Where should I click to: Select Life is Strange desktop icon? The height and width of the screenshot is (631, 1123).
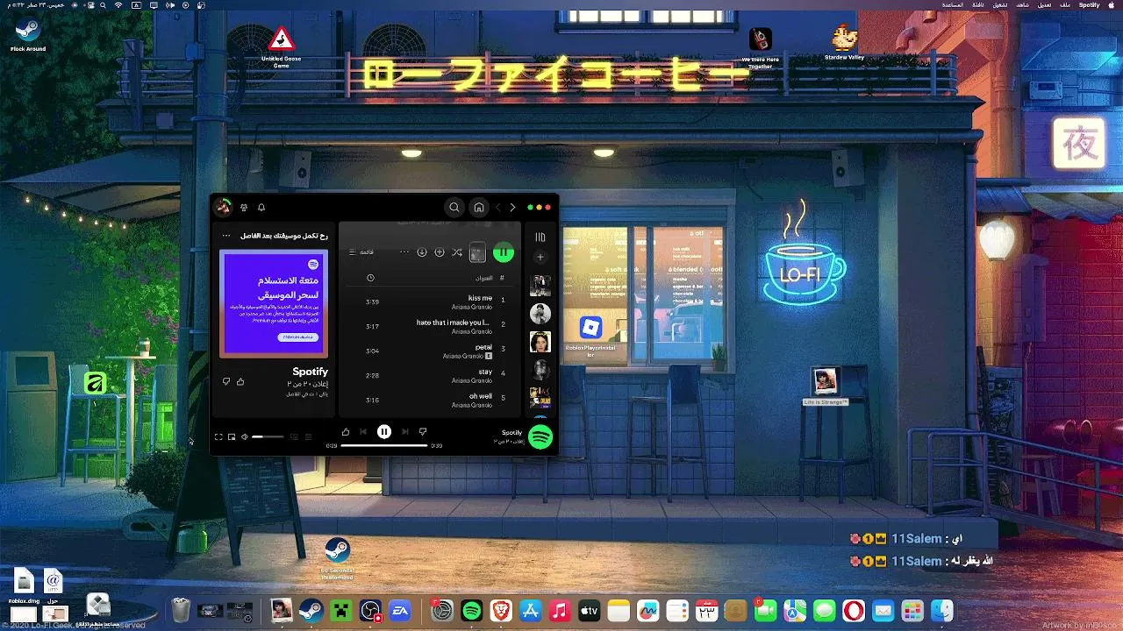click(x=826, y=386)
